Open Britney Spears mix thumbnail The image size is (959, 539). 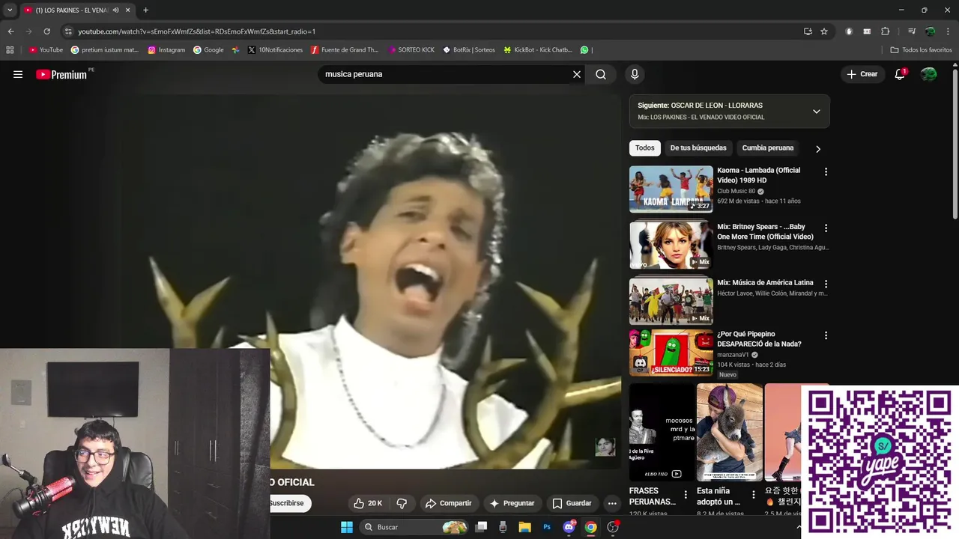671,245
